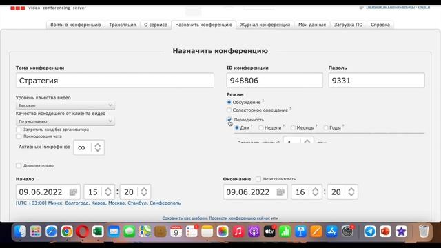441x248 pixels.
Task: Open the Calendar app in the dock
Action: coord(176,231)
